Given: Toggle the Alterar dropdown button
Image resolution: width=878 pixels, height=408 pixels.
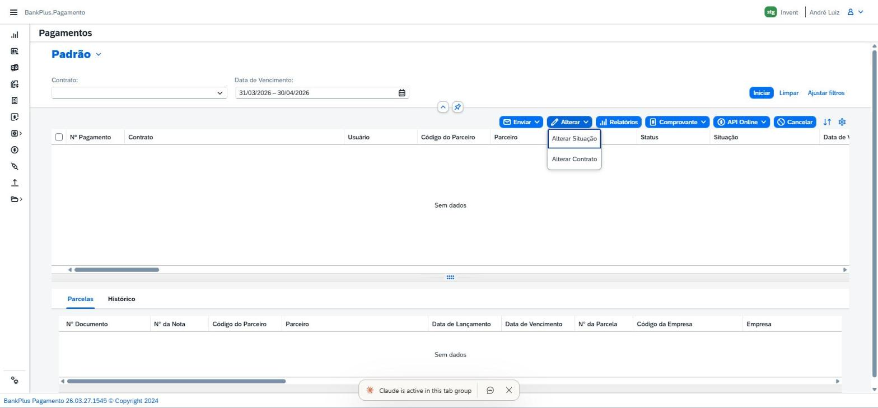Looking at the screenshot, I should click(x=569, y=122).
